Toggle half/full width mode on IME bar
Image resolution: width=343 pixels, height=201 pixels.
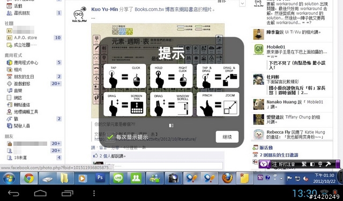point(312,164)
